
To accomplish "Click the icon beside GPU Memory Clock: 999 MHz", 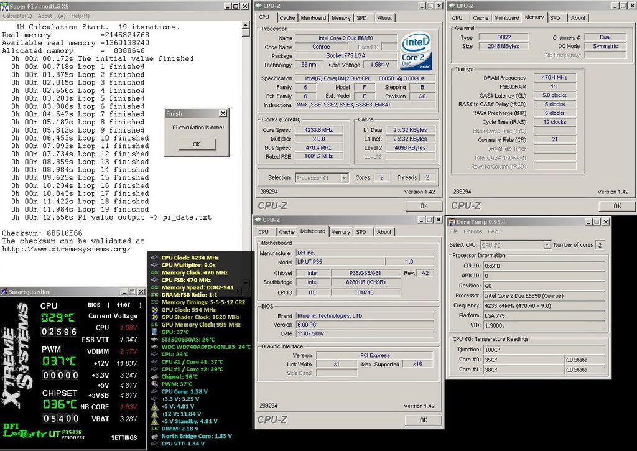I will coord(154,325).
